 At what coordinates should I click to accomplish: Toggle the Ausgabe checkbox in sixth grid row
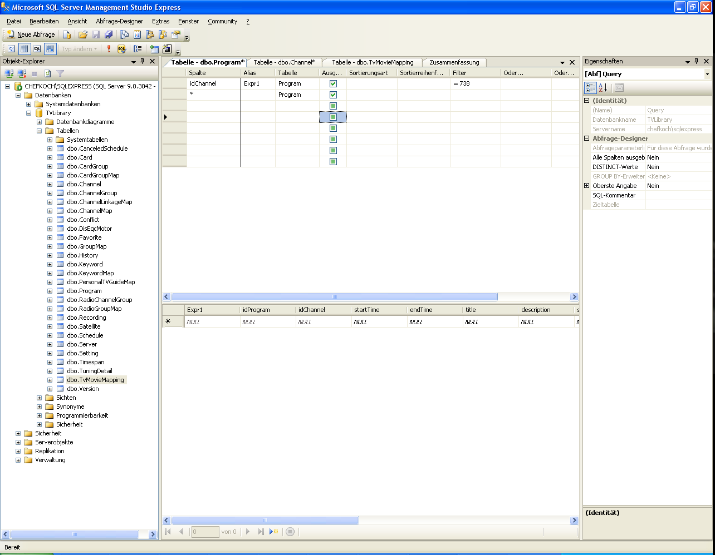(333, 139)
